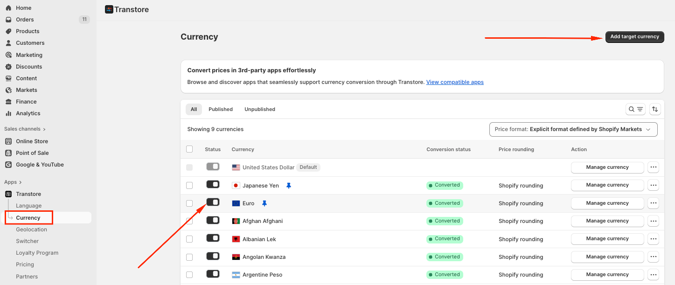The width and height of the screenshot is (675, 285).
Task: Switch to the Published tab
Action: [221, 109]
